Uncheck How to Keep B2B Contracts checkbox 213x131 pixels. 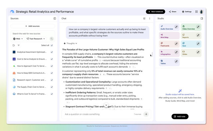click(x=52, y=73)
